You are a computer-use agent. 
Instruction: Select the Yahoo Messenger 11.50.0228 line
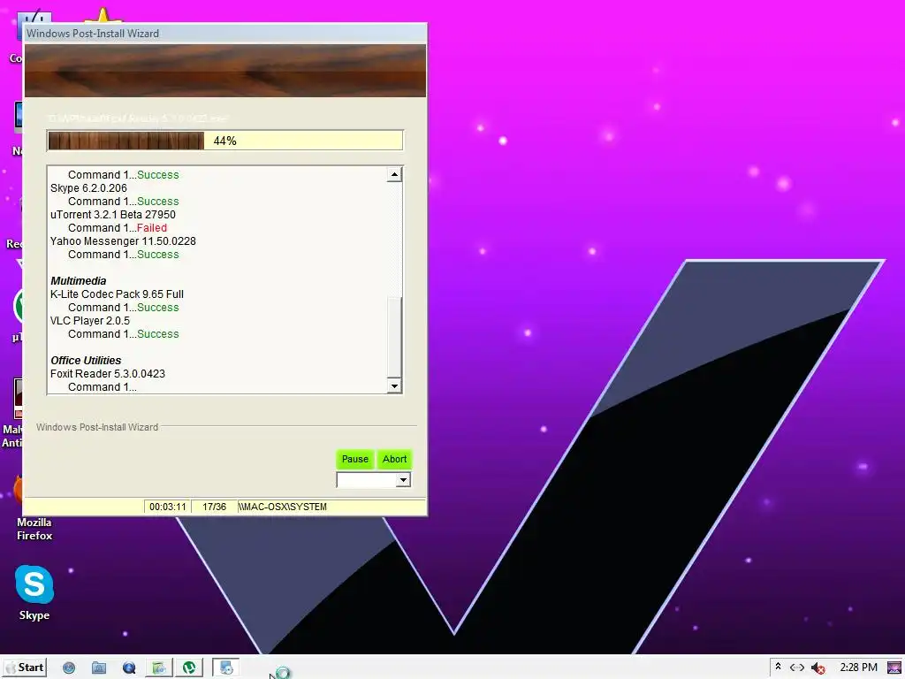click(123, 241)
